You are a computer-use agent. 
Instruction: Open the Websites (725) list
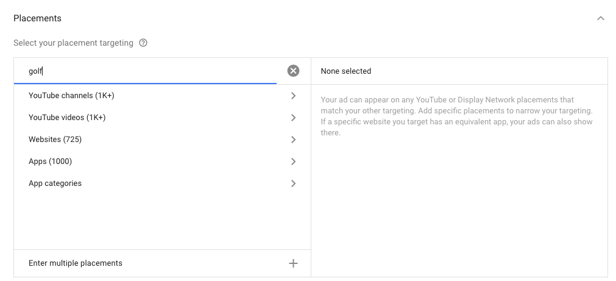[x=55, y=140]
